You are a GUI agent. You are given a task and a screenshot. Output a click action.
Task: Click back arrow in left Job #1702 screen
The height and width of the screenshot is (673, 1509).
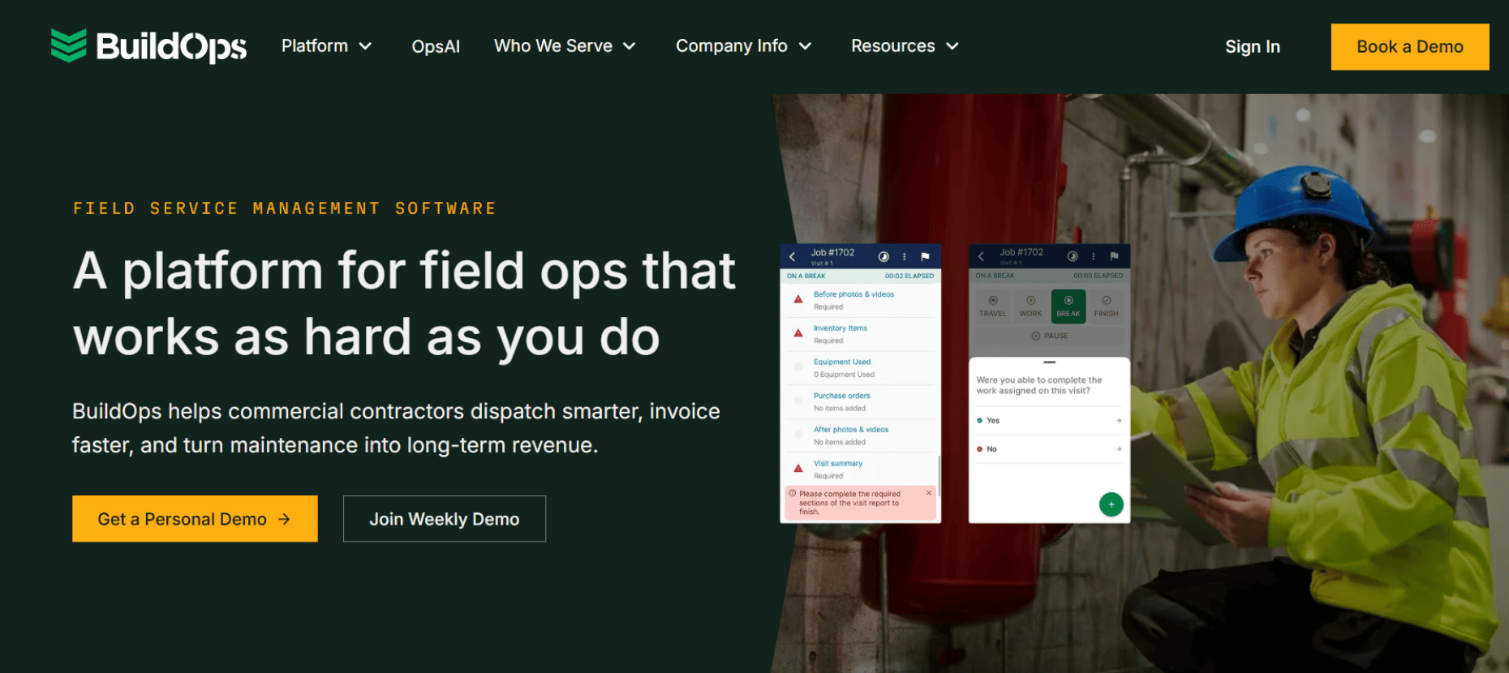[x=793, y=256]
